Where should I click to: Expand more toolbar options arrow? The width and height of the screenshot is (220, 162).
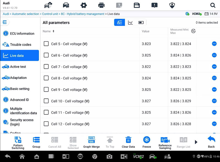(196, 142)
